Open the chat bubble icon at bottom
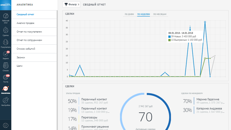The width and height of the screenshot is (231, 130). click(6, 125)
